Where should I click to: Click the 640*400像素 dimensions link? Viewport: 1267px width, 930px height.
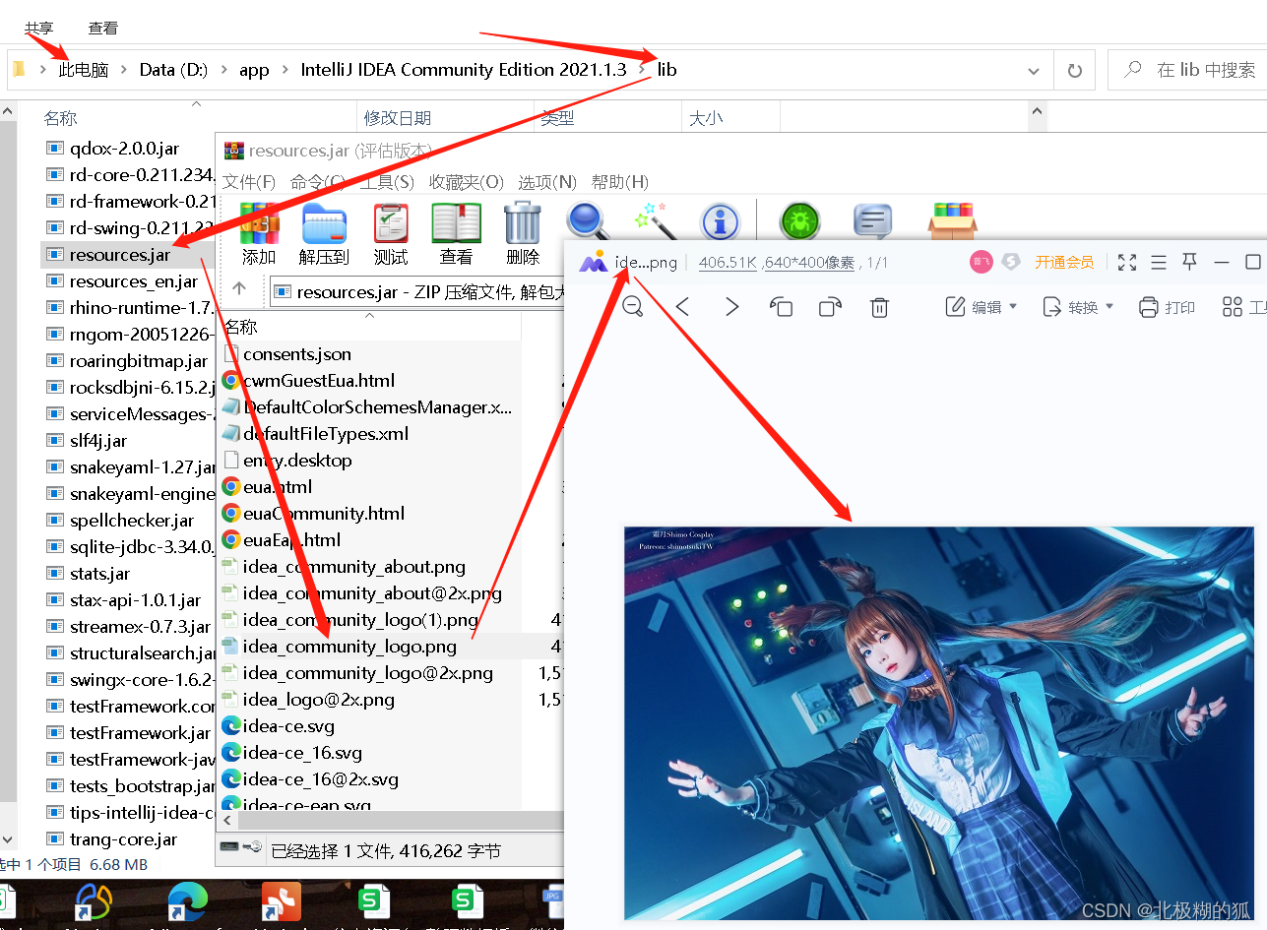tap(809, 263)
